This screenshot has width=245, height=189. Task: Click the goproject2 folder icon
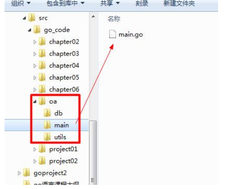point(26,173)
